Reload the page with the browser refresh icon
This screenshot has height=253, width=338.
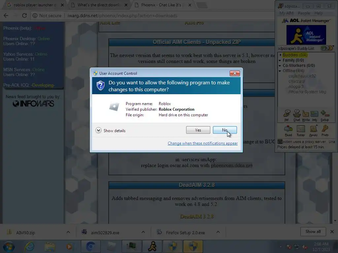[x=24, y=15]
